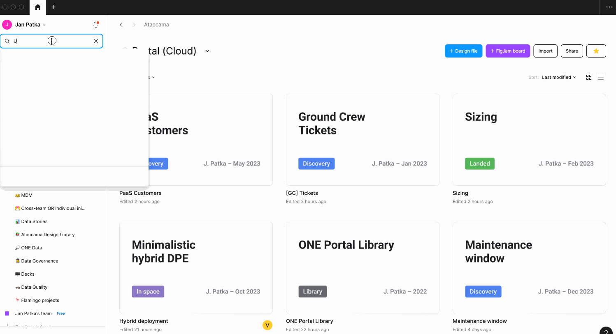The image size is (616, 334).
Task: Navigate back with left chevron
Action: [x=121, y=25]
